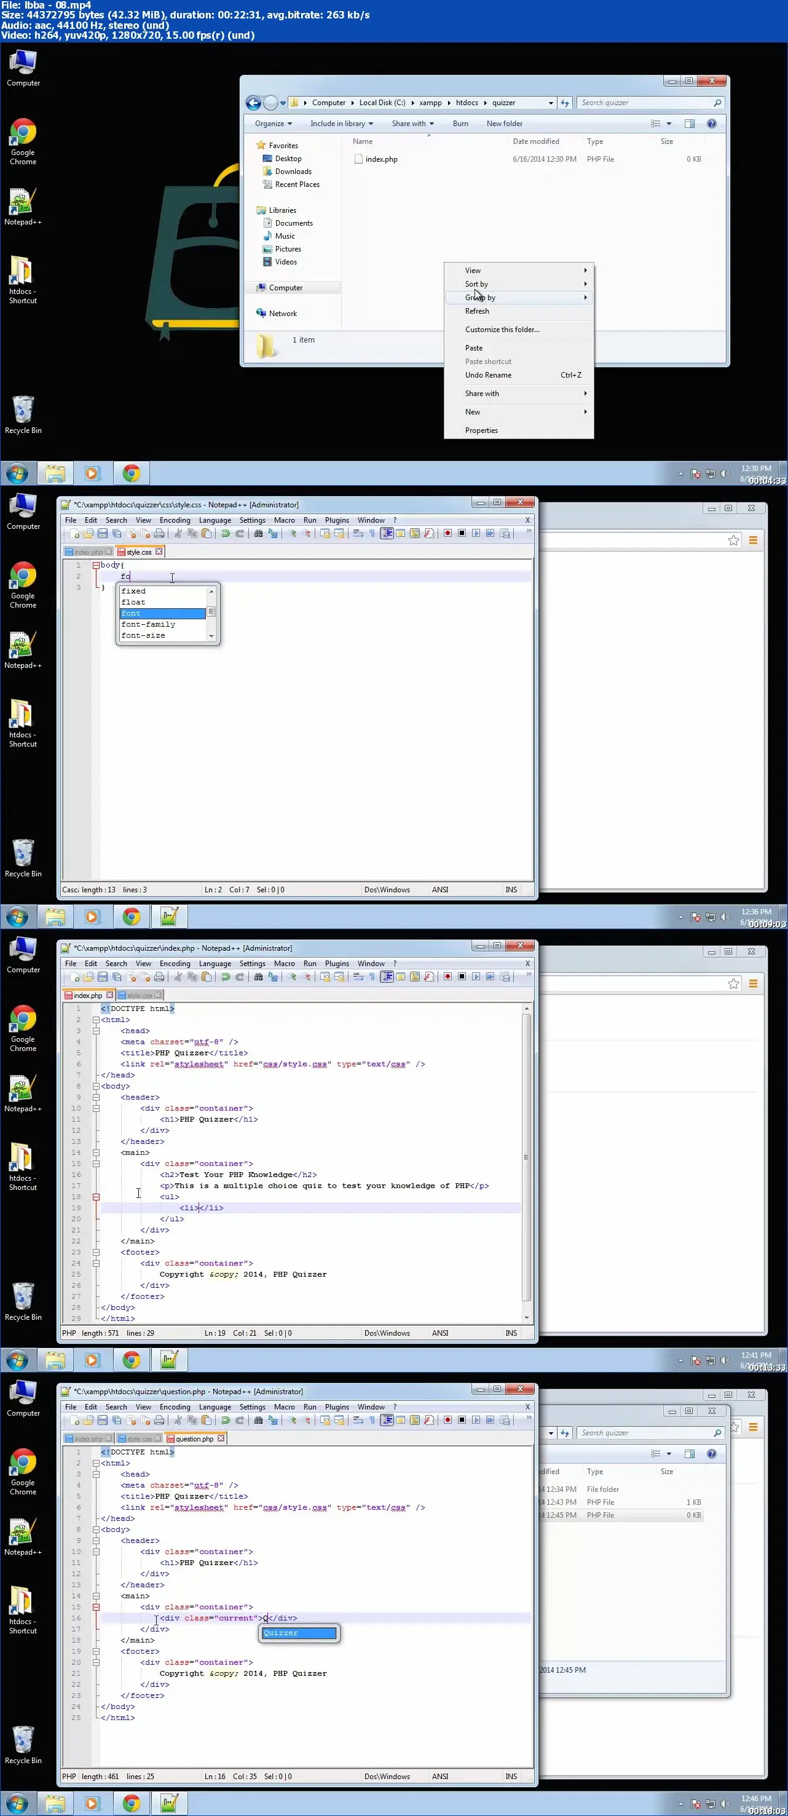Image resolution: width=788 pixels, height=1816 pixels.
Task: Click htdocs in the Explorer address breadcrumb
Action: click(467, 103)
